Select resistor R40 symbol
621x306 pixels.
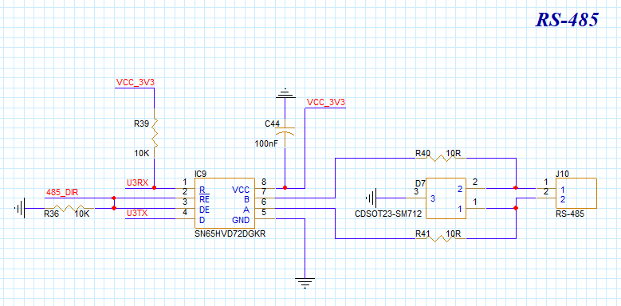(x=440, y=159)
